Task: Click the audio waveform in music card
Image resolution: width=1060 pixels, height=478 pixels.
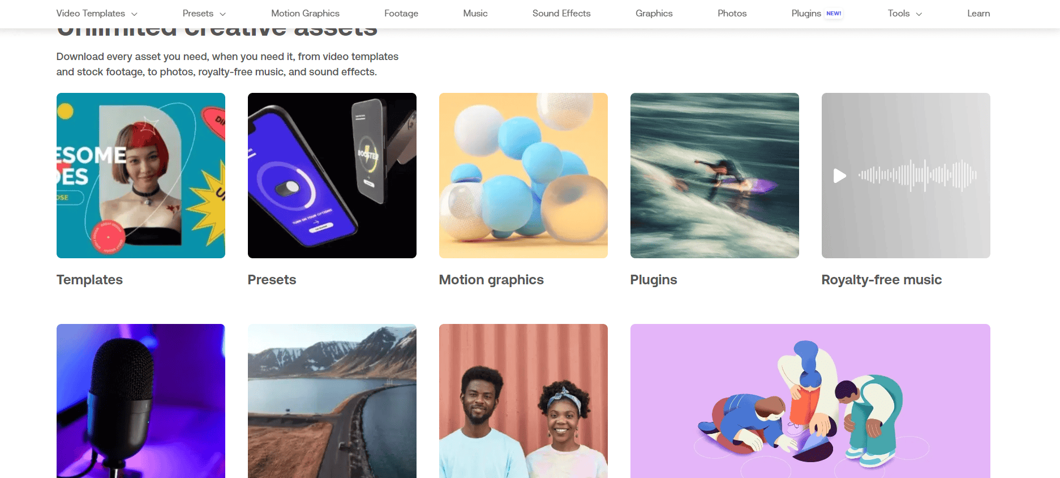Action: pyautogui.click(x=917, y=176)
